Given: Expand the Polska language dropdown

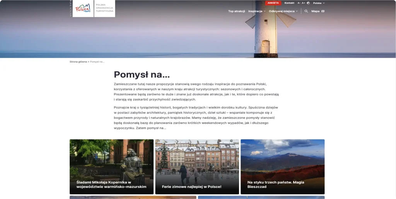Looking at the screenshot, I should pyautogui.click(x=319, y=3).
